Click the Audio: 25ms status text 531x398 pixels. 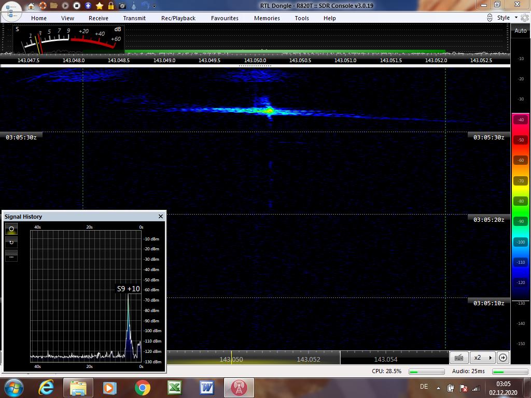(468, 371)
